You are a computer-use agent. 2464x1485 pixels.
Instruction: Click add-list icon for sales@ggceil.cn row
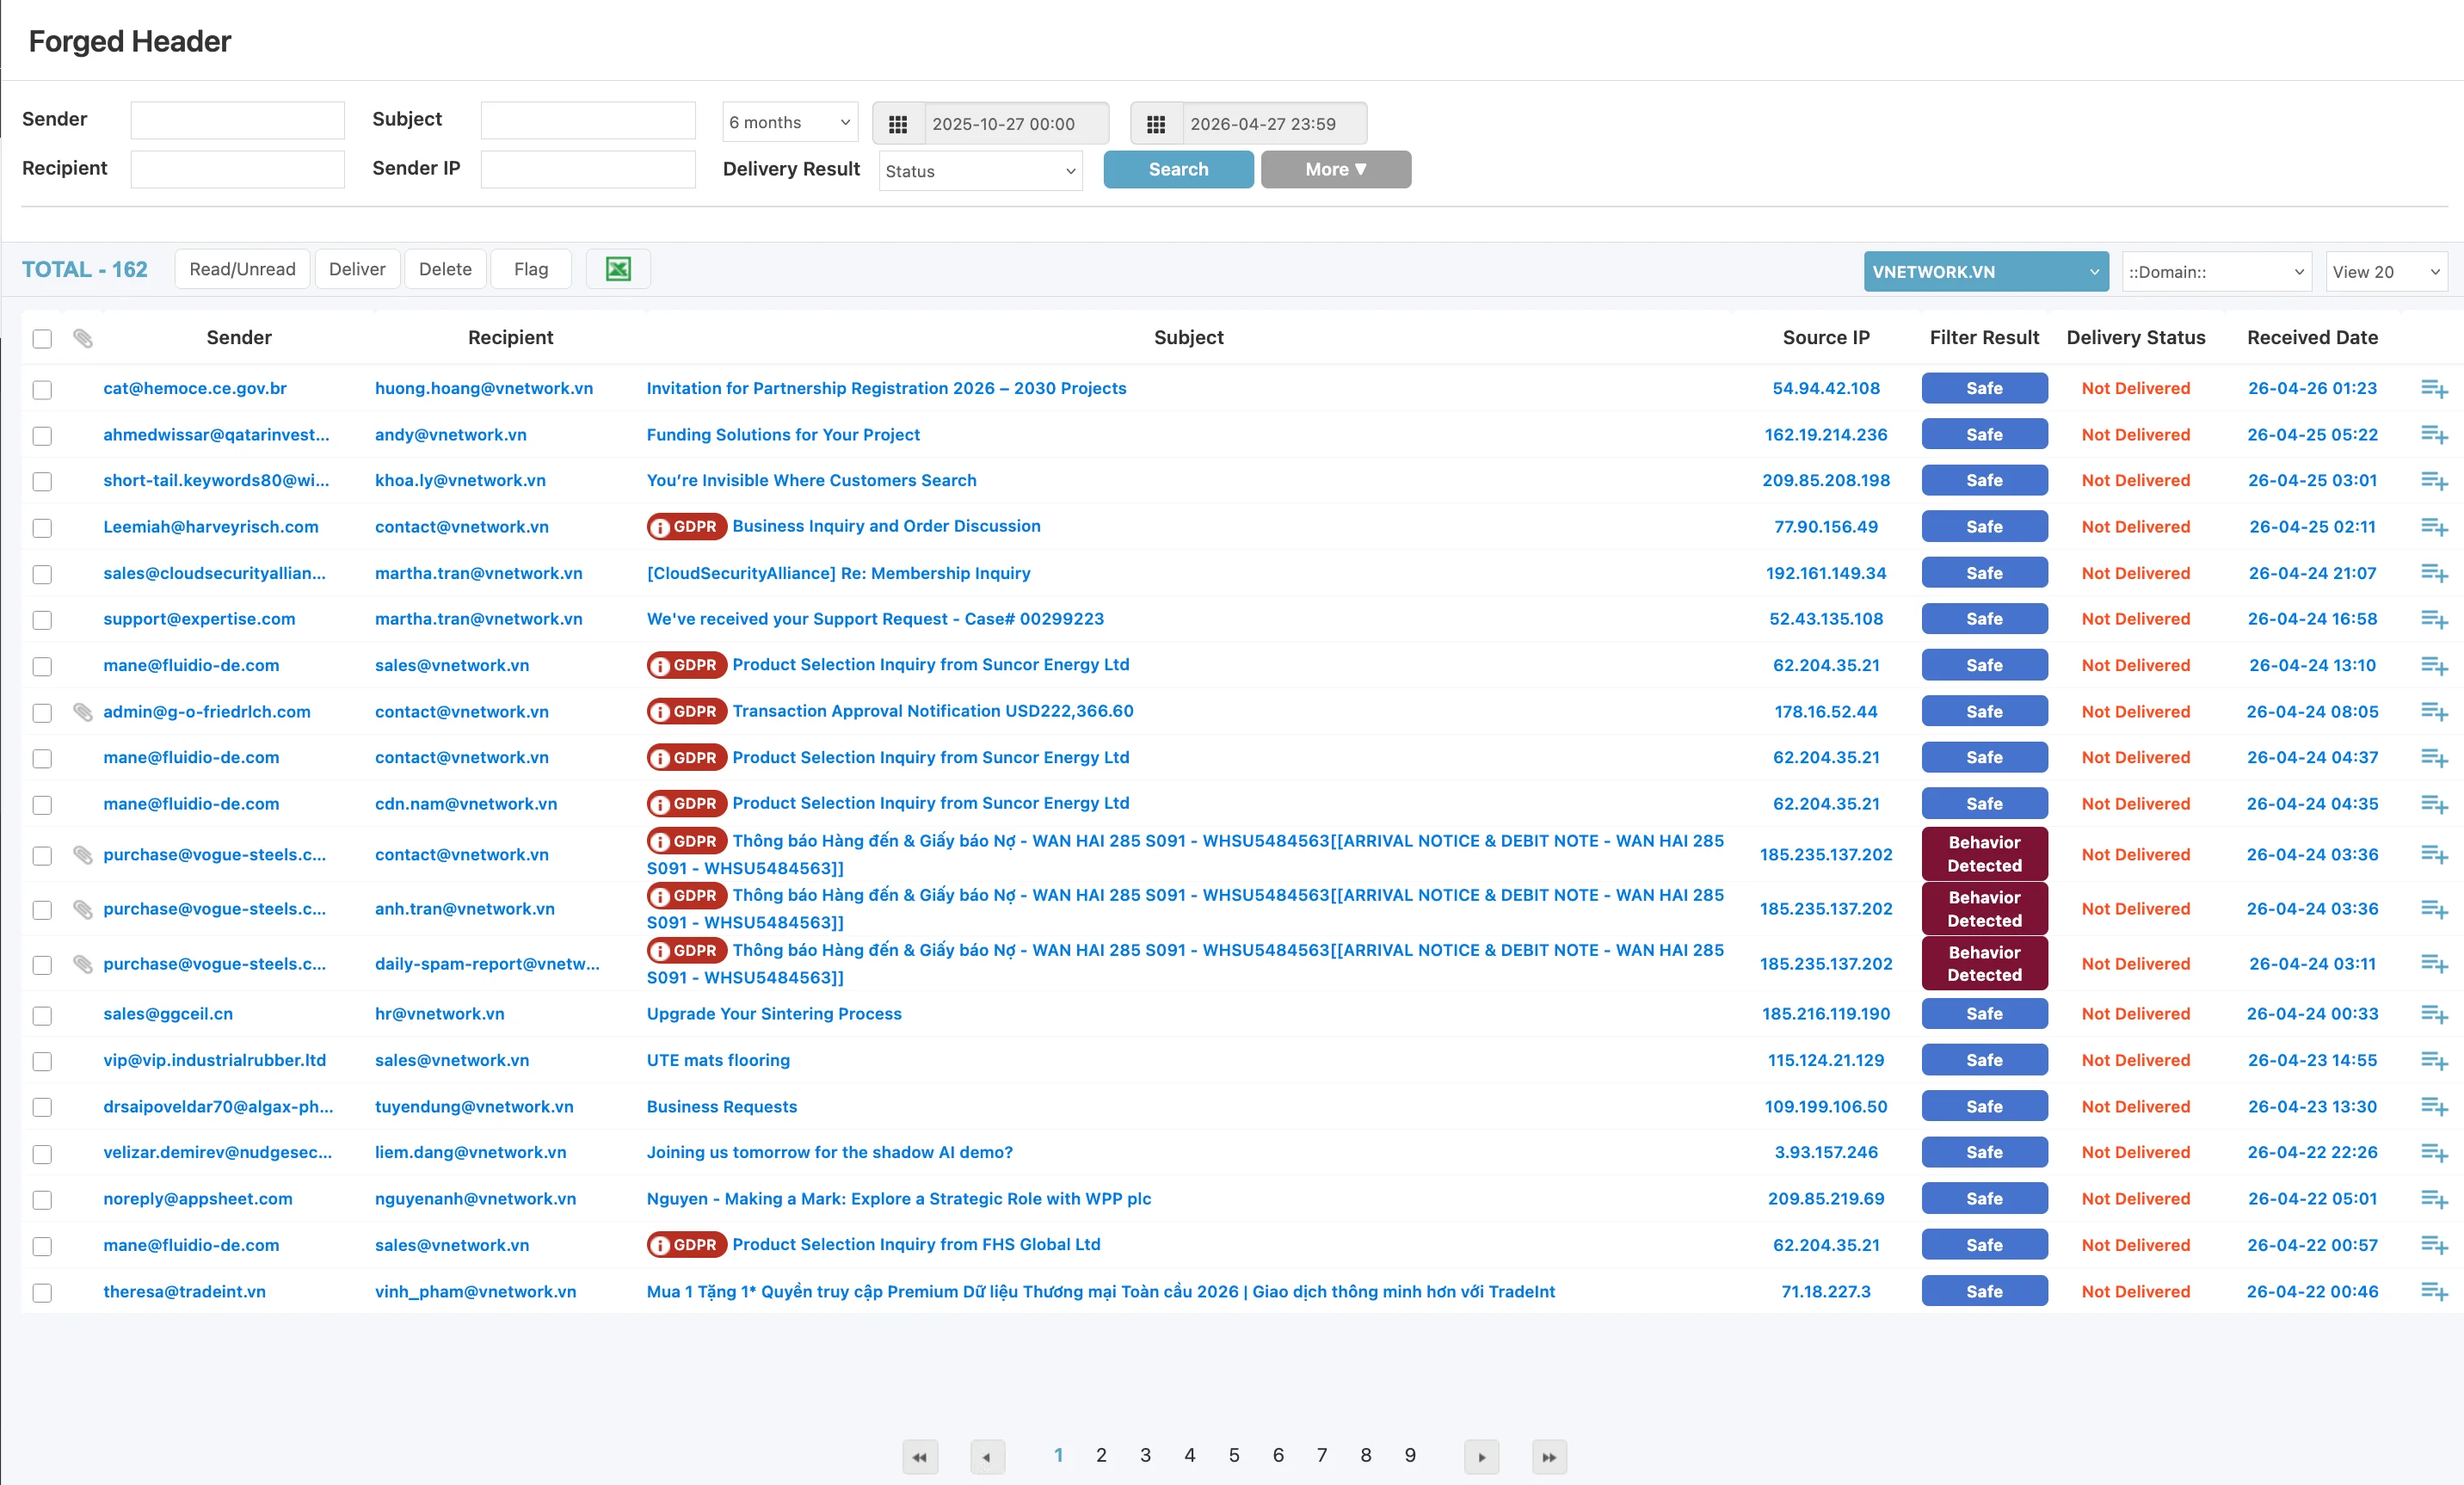[x=2434, y=1014]
